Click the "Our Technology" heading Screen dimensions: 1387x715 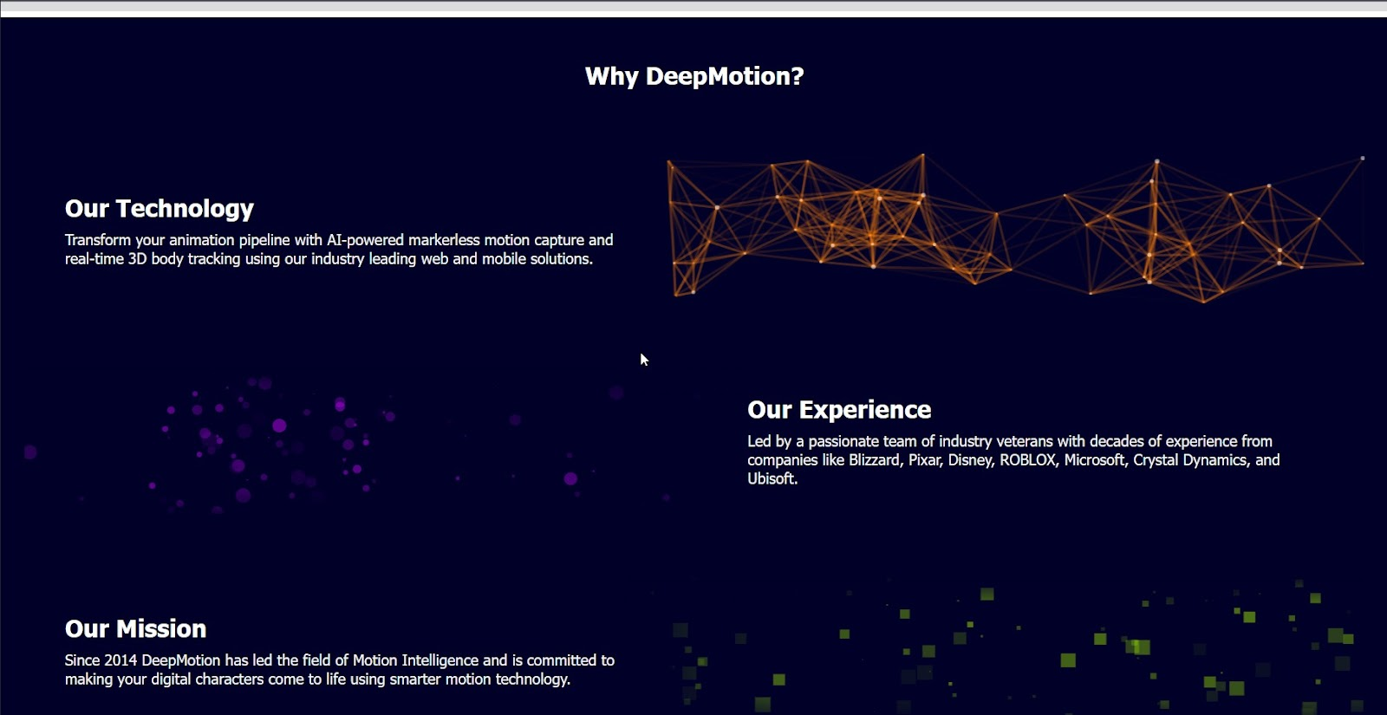click(x=160, y=209)
